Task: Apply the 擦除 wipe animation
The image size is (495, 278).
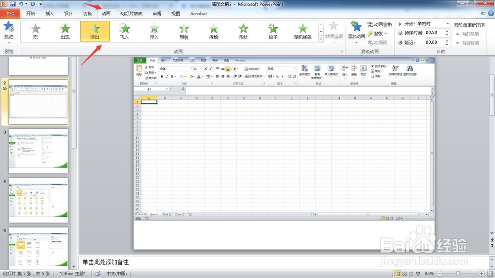Action: point(214,31)
